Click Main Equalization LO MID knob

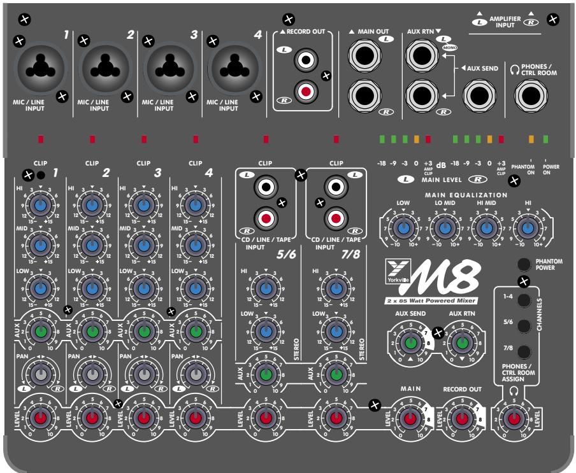tap(445, 228)
